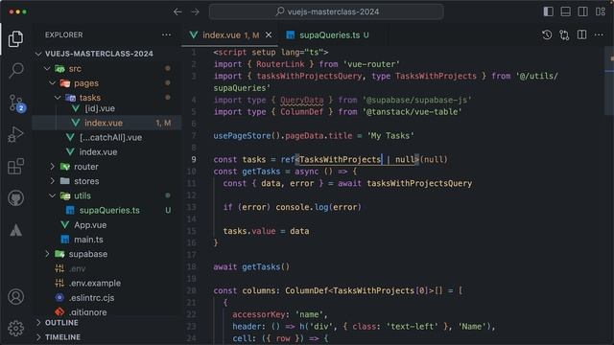Expand the router folder
This screenshot has height=345, width=614.
coord(53,167)
